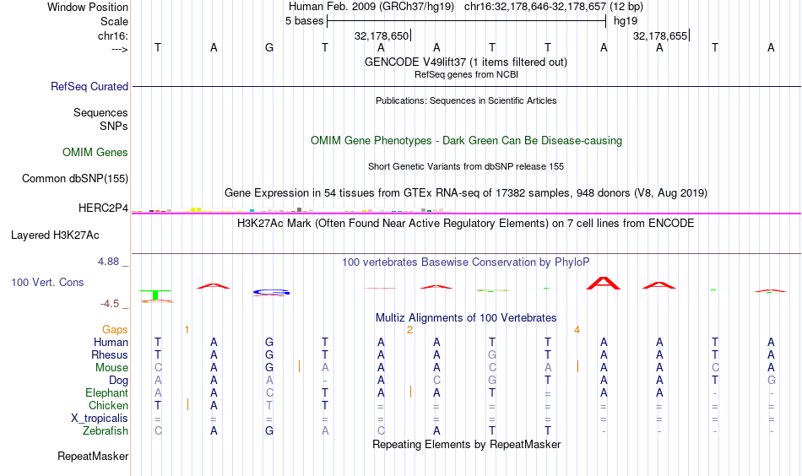Select the X_tropicalis alignment row label

[x=100, y=419]
